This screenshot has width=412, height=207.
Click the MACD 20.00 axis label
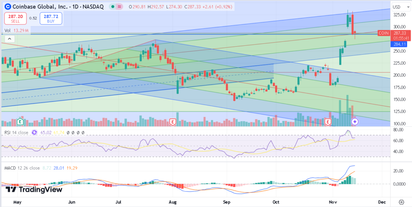(x=398, y=171)
